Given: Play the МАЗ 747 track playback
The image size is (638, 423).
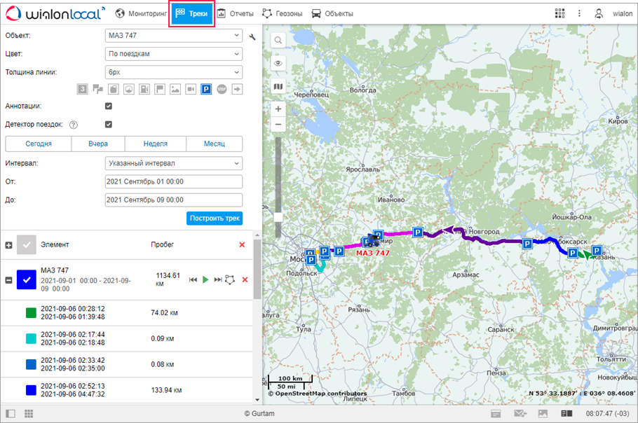Looking at the screenshot, I should point(205,279).
